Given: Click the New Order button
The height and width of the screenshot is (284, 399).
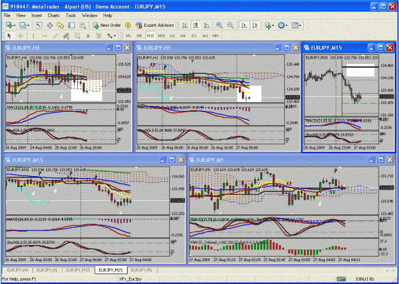Looking at the screenshot, I should click(x=107, y=25).
